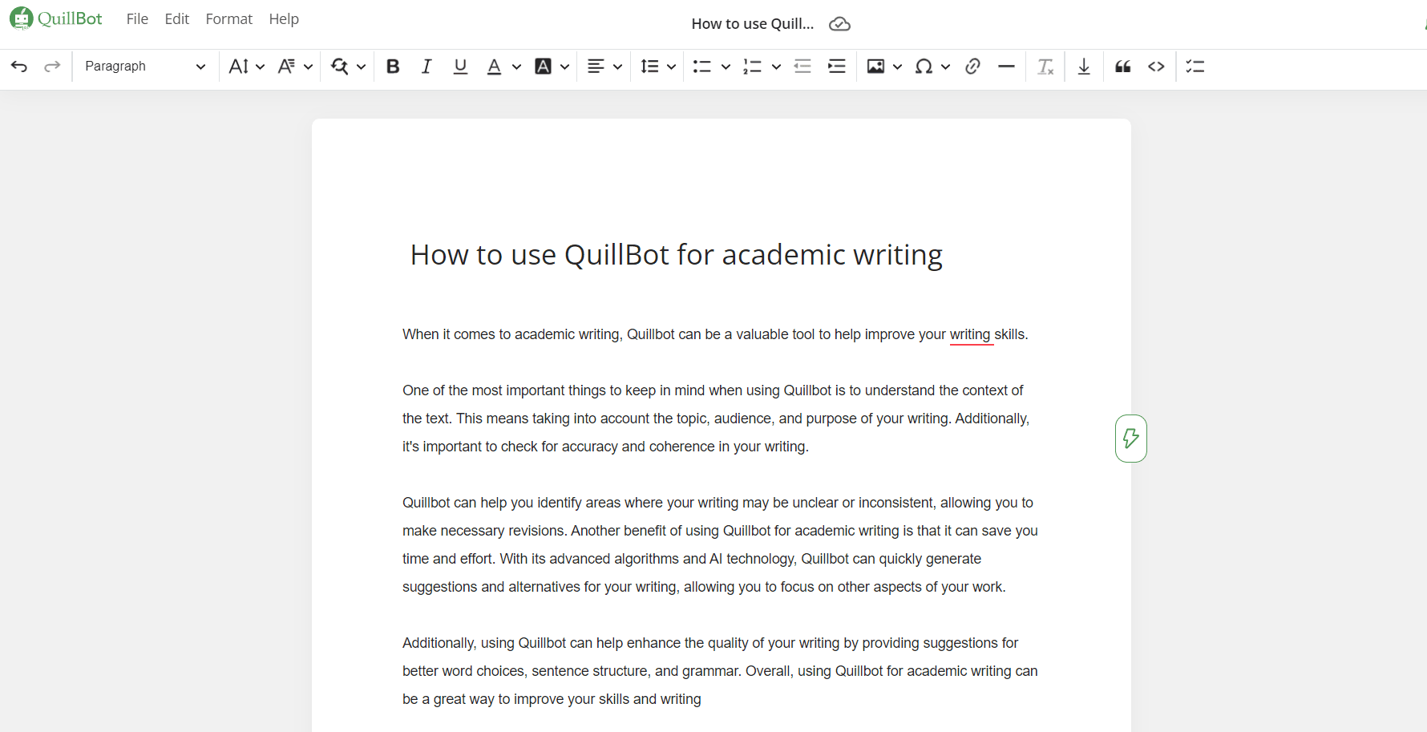Insert a horizontal line

(1006, 67)
